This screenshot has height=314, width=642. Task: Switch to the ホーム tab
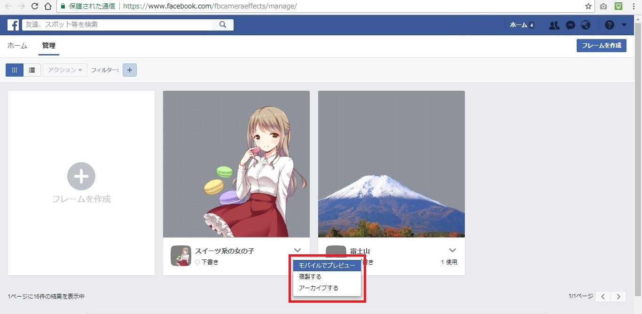[x=17, y=46]
